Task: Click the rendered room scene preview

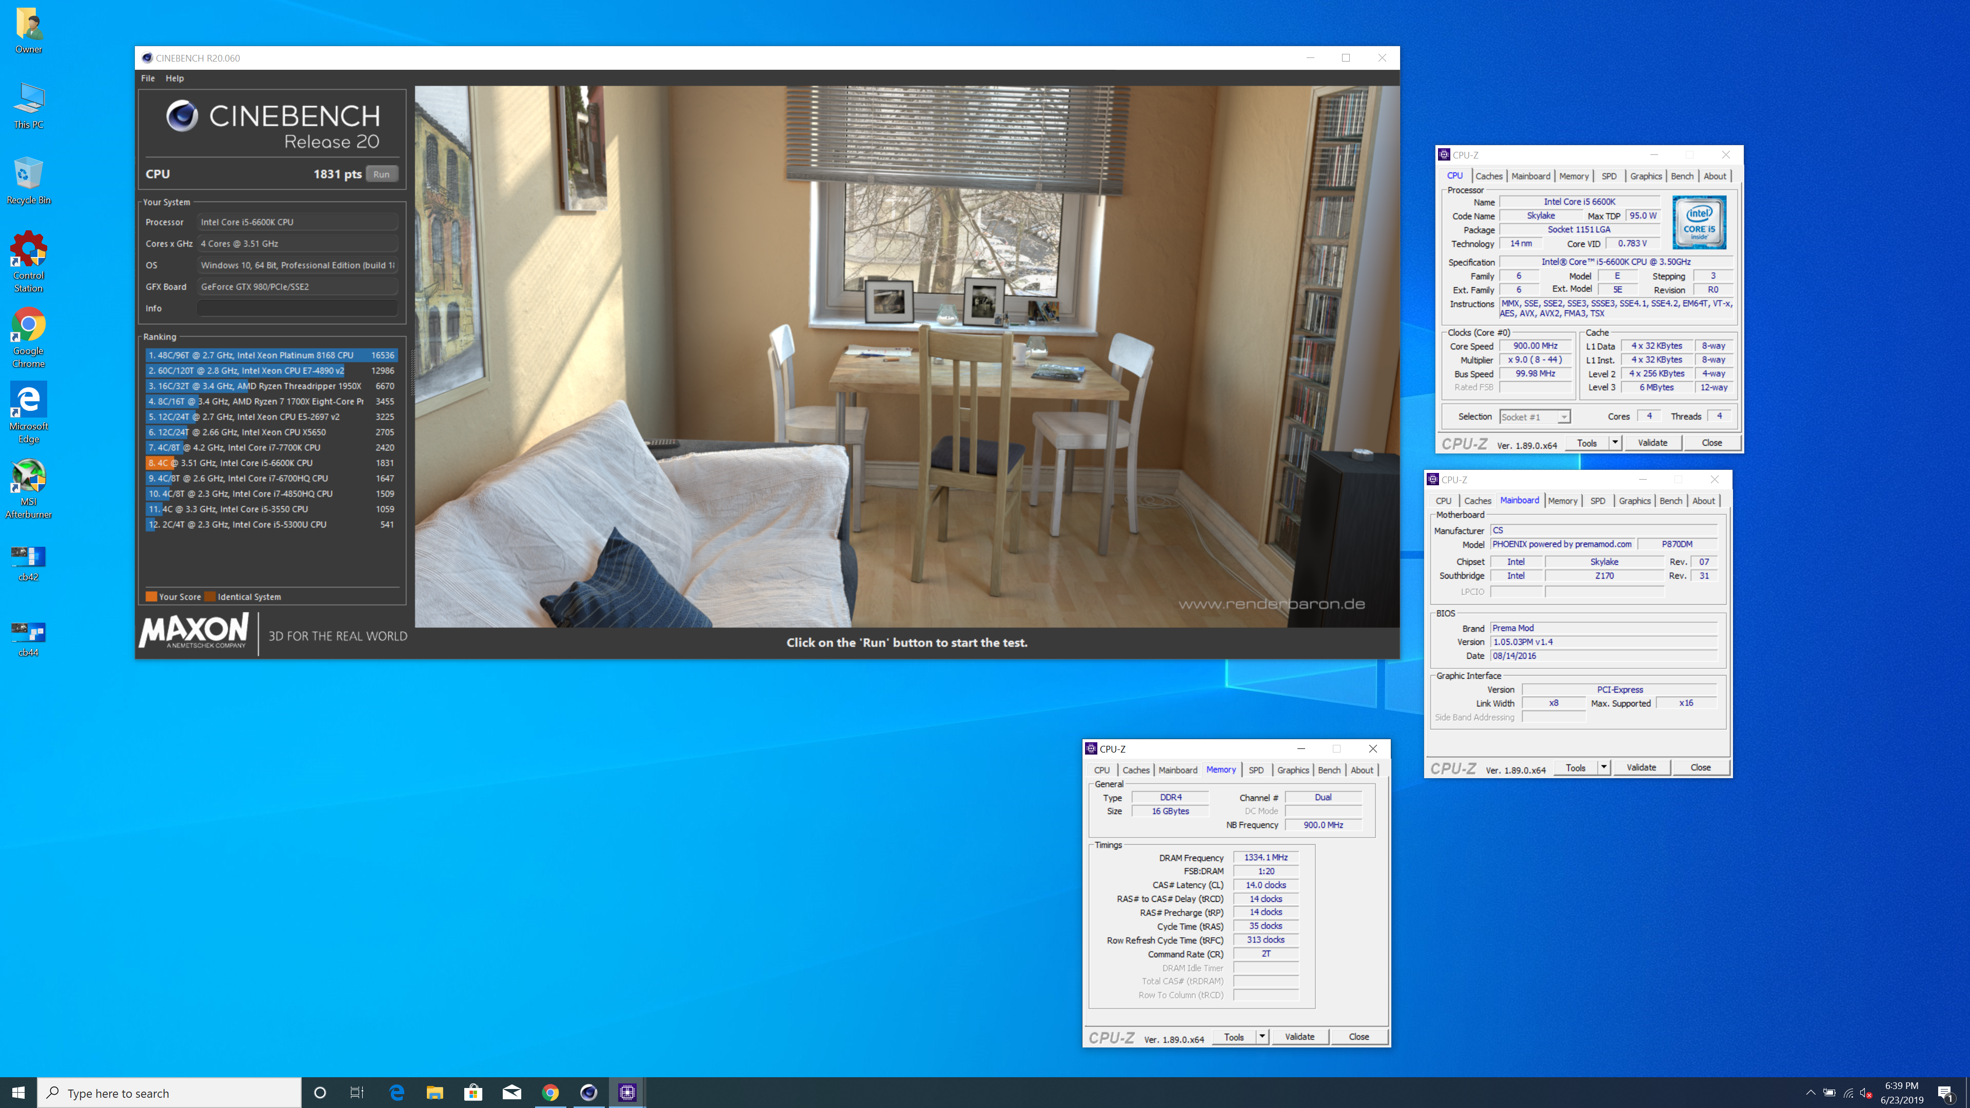Action: coord(907,357)
